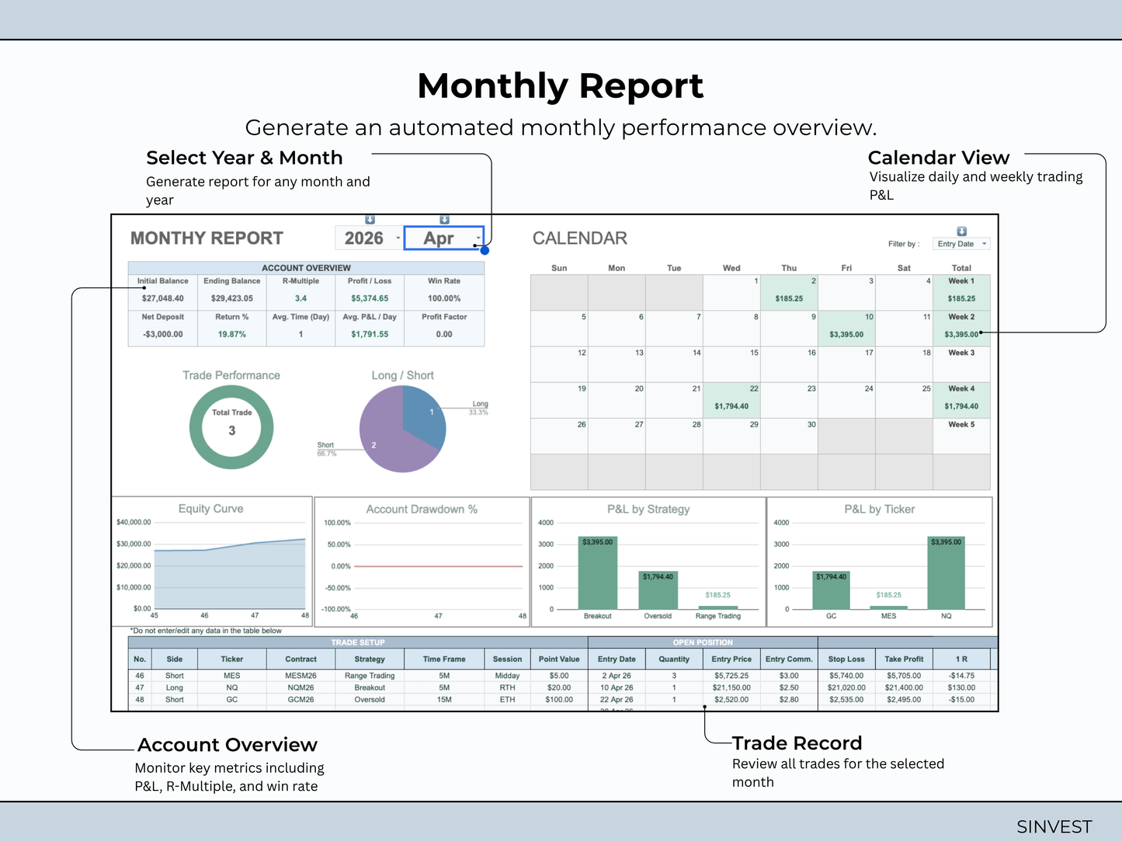Click the Ticker column header
Viewport: 1122px width, 842px height.
click(x=232, y=659)
